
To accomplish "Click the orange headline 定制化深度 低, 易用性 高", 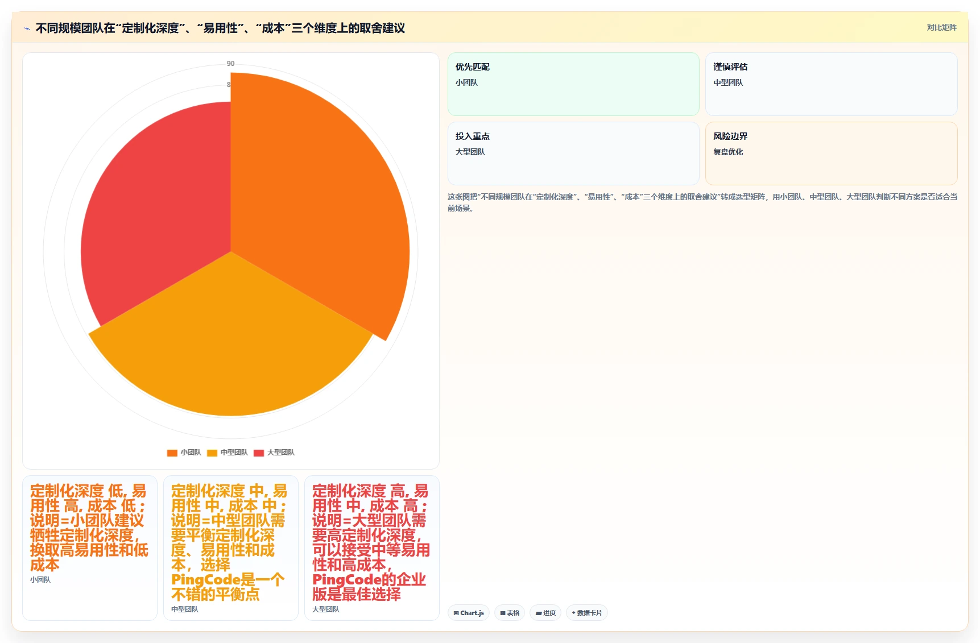I will [89, 528].
